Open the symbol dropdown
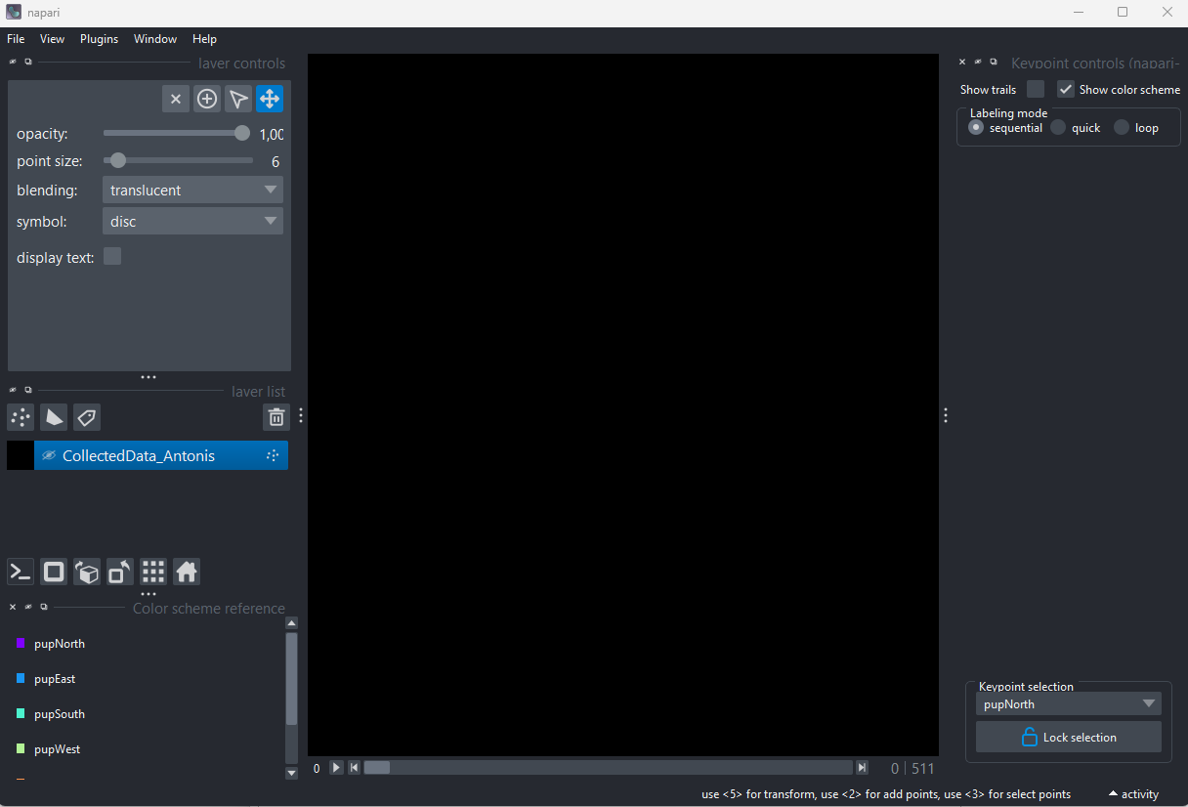 pos(192,221)
